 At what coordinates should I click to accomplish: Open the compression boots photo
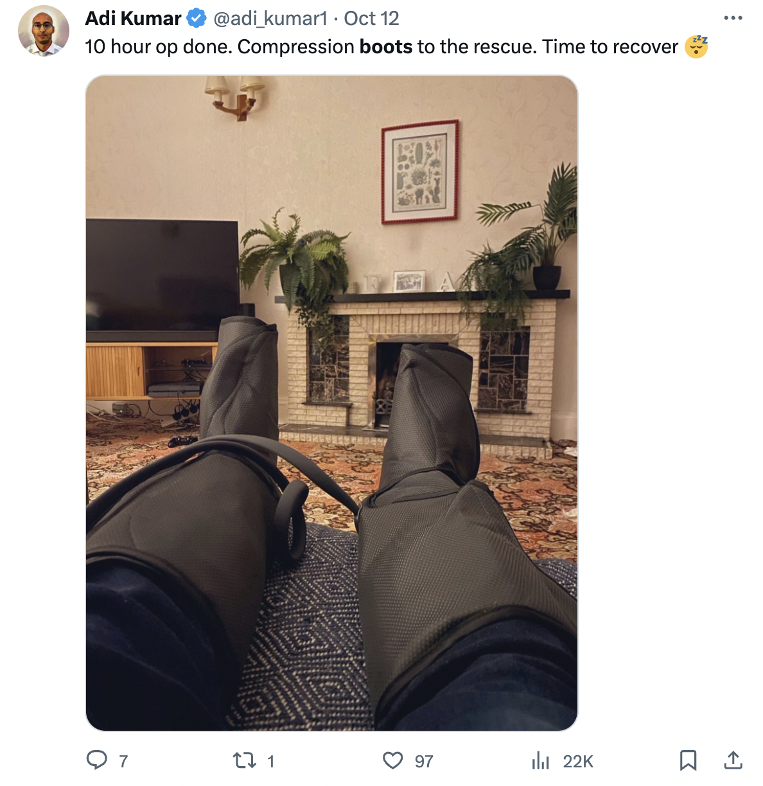331,403
